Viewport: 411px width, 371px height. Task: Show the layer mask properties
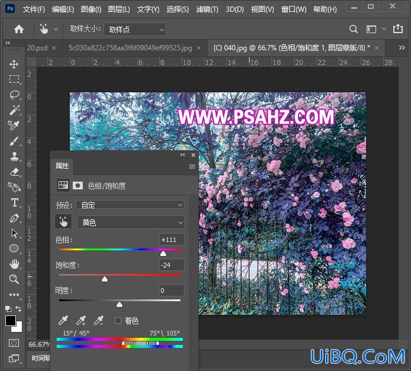pos(77,186)
